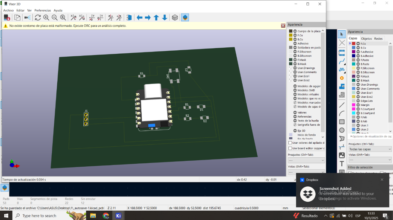Click the Windows Start button

[6, 215]
